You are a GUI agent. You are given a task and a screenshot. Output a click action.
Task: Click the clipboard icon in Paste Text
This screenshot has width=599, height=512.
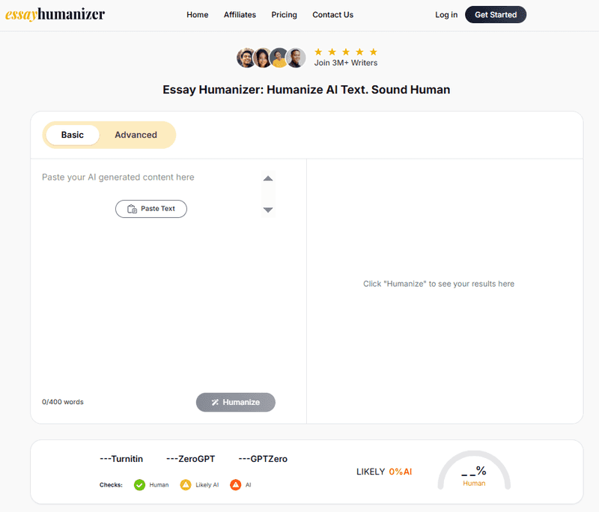[132, 209]
